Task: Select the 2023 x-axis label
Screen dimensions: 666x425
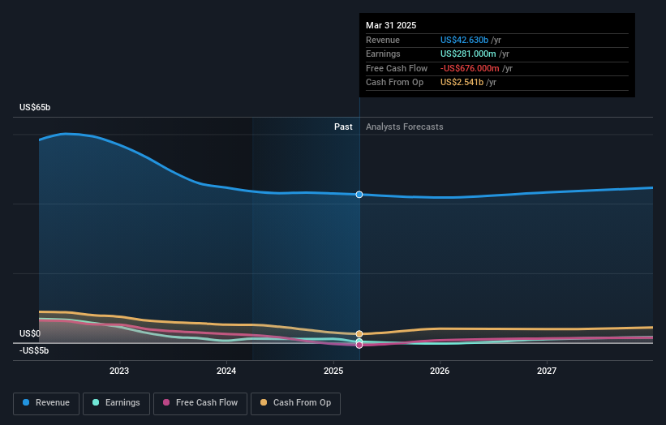Action: (119, 371)
